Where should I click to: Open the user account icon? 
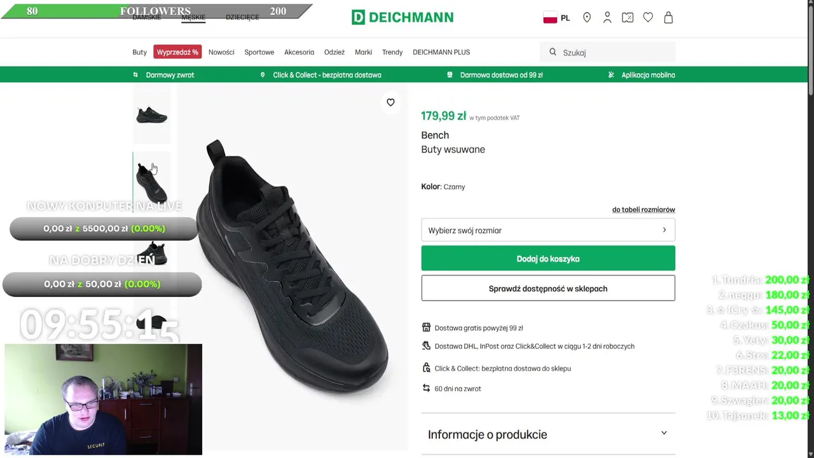607,18
